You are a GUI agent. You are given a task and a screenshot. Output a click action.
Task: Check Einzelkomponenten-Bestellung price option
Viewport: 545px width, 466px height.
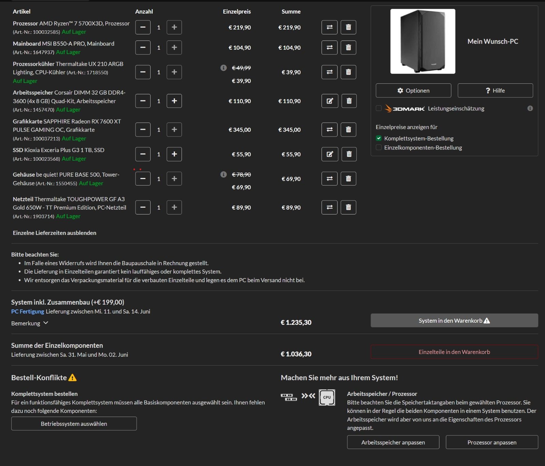(x=378, y=147)
